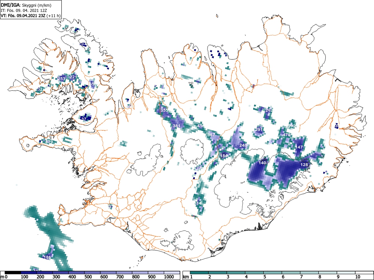The width and height of the screenshot is (374, 280).
Task: Click the visibility value 186 over the sea
Action: point(47,257)
